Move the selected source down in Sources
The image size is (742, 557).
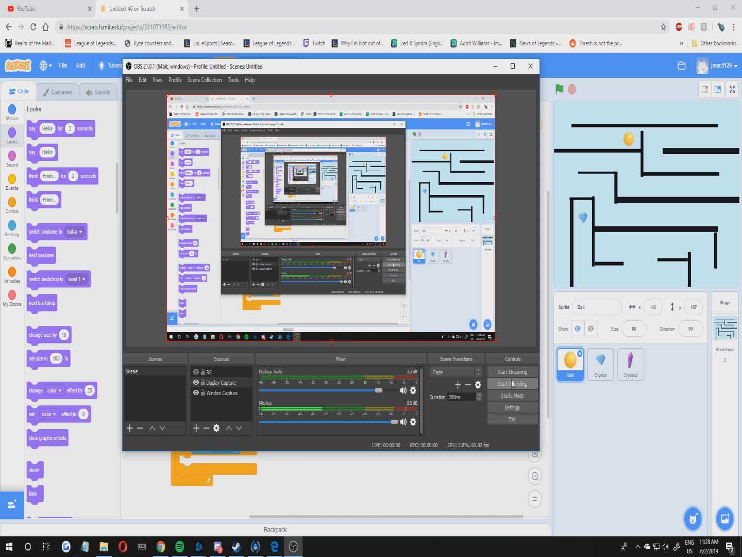(239, 428)
